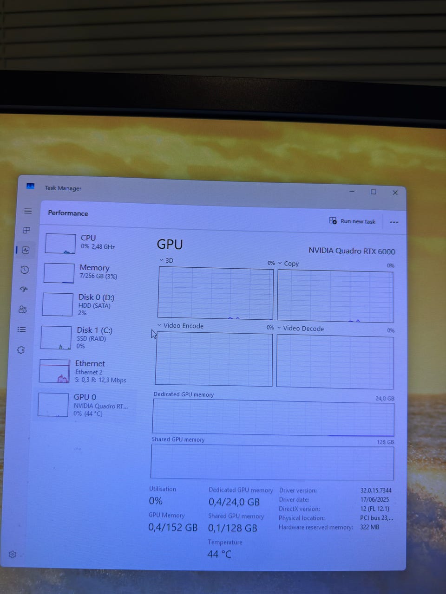This screenshot has height=594, width=446.
Task: Click the driver version 32.0.15.7344
Action: pyautogui.click(x=376, y=491)
